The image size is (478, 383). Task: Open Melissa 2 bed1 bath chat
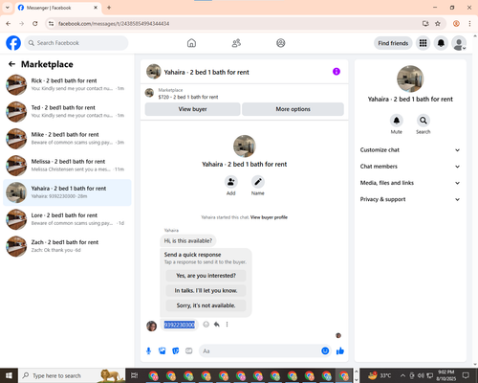pos(67,166)
